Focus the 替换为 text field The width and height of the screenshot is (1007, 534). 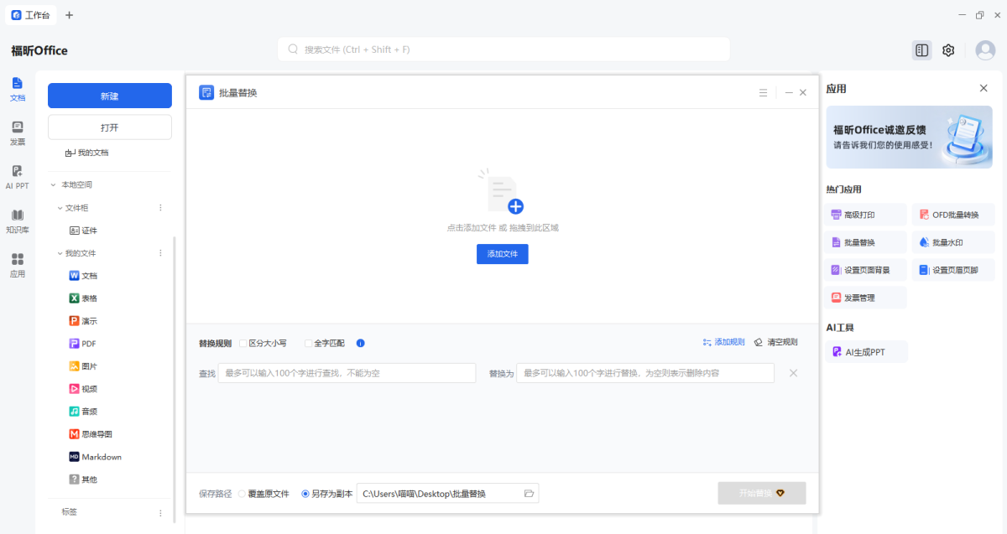[645, 373]
